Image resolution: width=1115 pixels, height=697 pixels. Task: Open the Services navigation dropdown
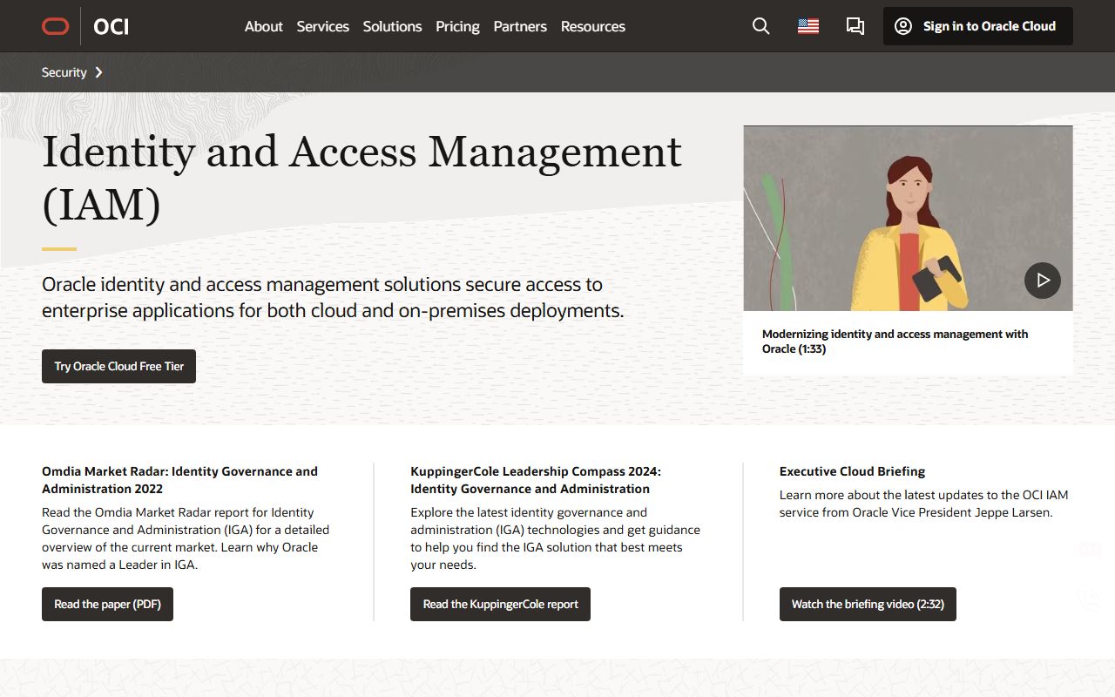tap(322, 26)
